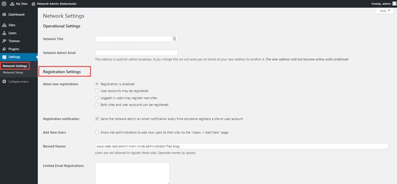The height and width of the screenshot is (184, 397).
Task: Click the admin avatar icon
Action: 394,4
